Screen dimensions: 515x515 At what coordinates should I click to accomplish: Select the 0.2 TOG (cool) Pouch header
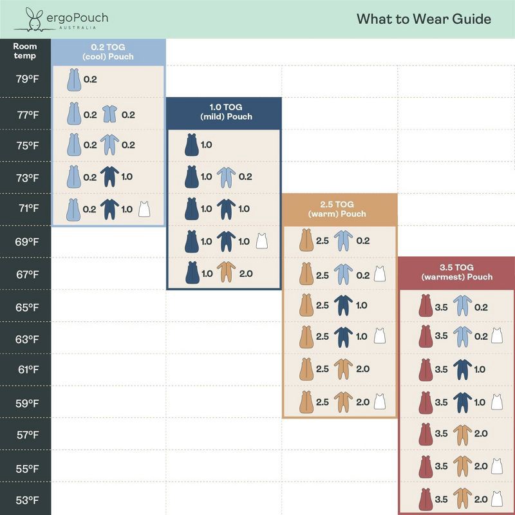pyautogui.click(x=108, y=51)
